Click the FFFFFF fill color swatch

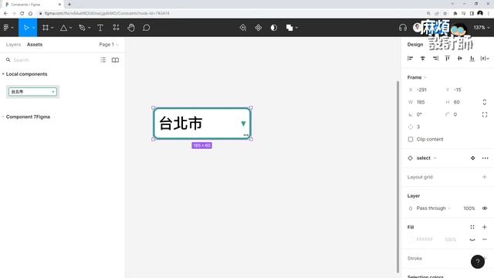pyautogui.click(x=411, y=239)
